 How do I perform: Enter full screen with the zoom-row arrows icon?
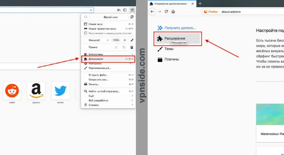(x=132, y=40)
